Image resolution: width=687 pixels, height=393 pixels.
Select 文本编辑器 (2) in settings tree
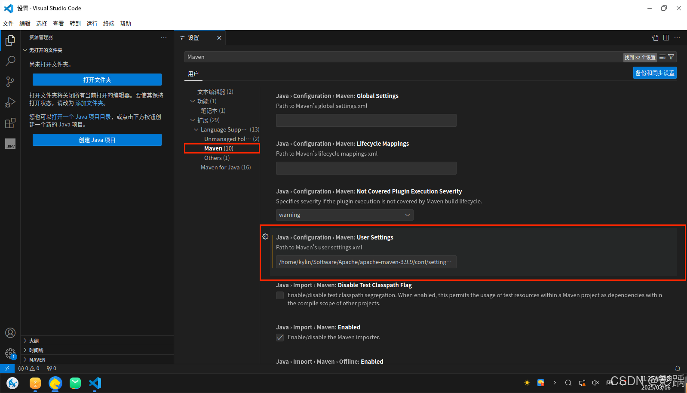tap(215, 92)
